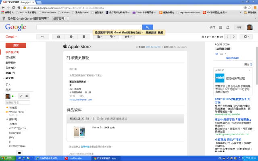Delete this email with the trash icon

pos(84,37)
